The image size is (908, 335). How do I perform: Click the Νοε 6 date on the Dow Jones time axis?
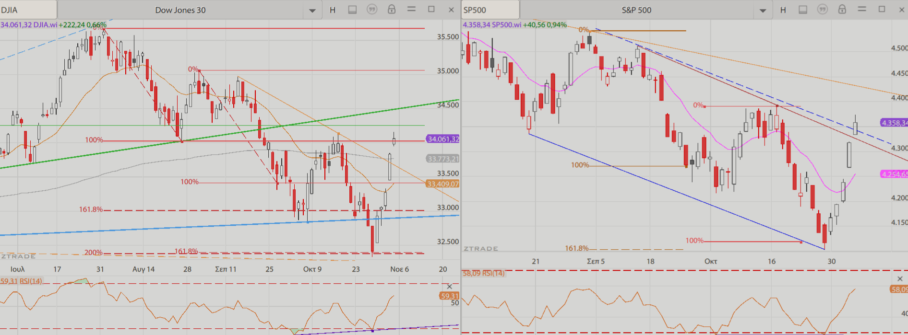(x=399, y=269)
